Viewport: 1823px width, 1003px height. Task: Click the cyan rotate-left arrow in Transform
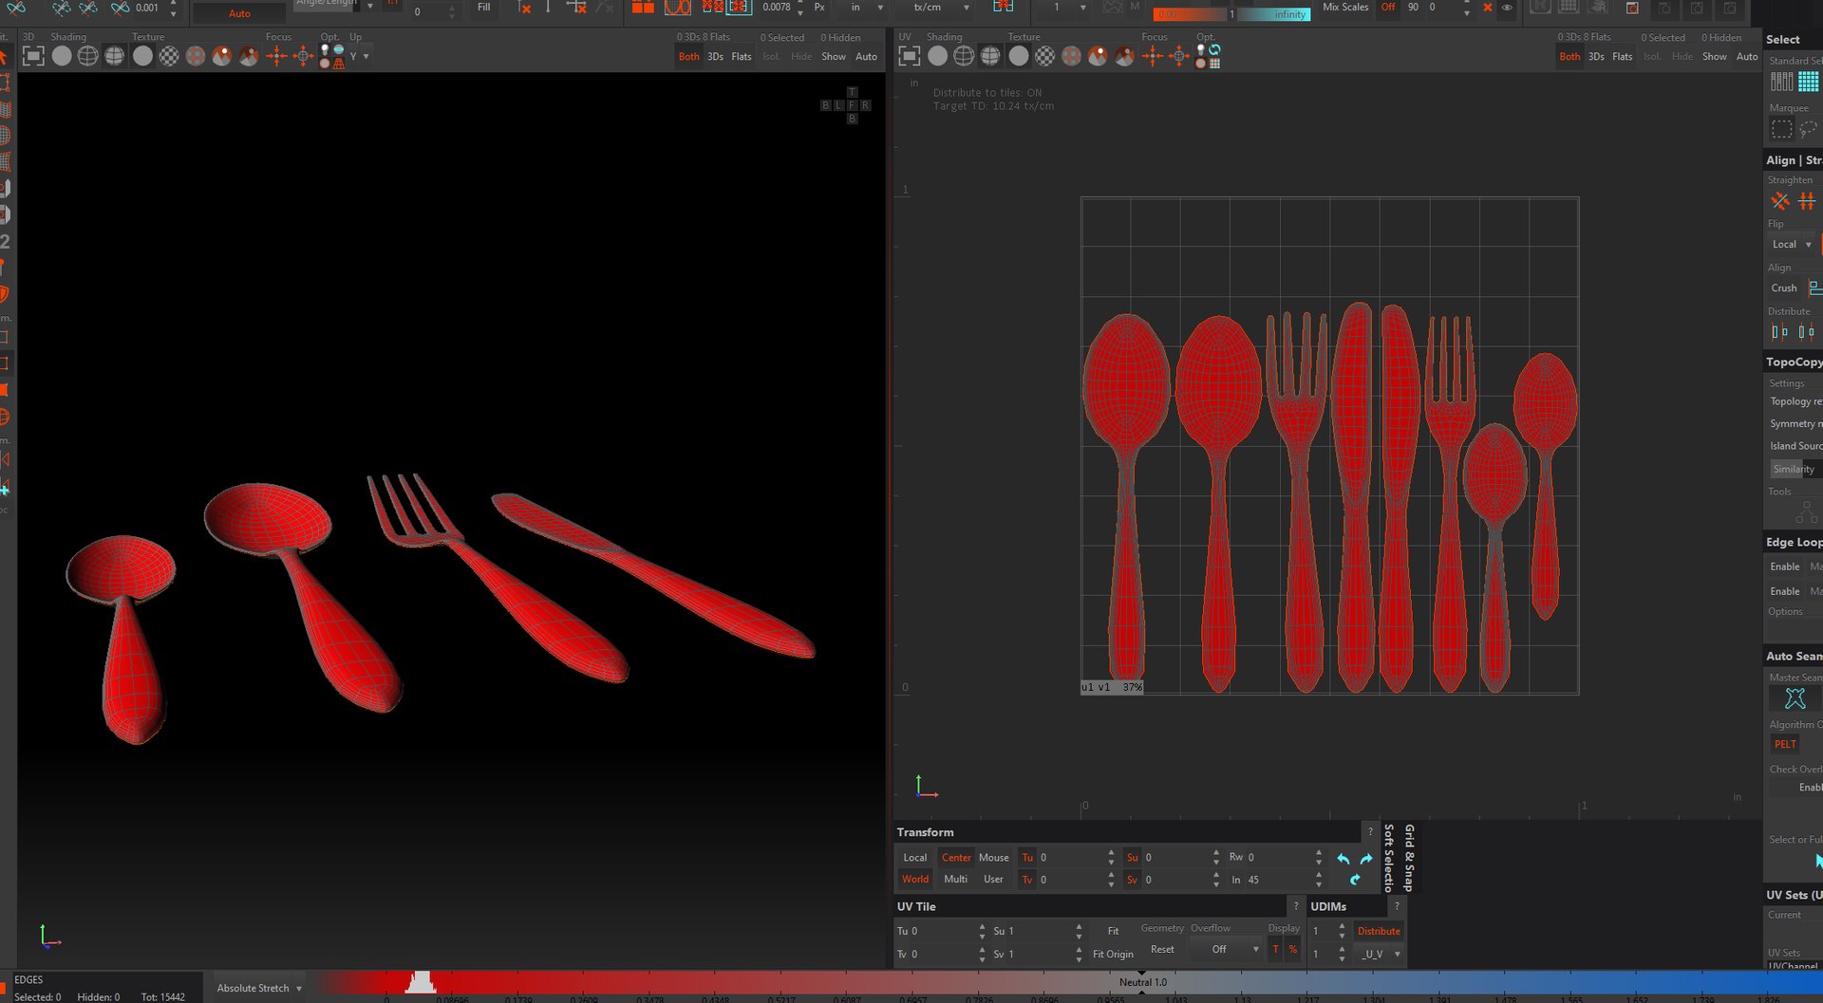[1344, 859]
